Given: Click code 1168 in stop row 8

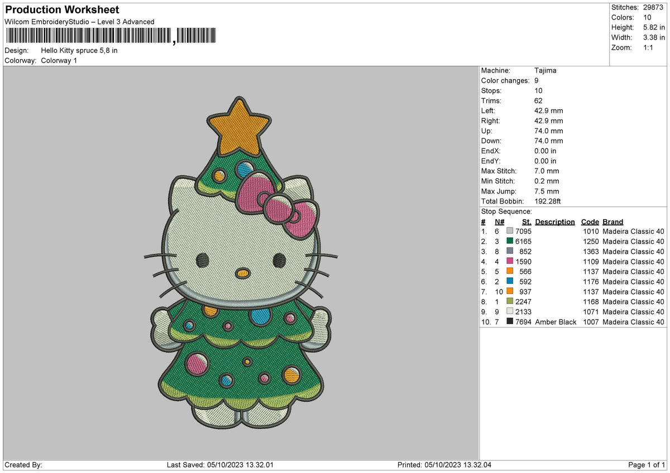Looking at the screenshot, I should [x=591, y=302].
